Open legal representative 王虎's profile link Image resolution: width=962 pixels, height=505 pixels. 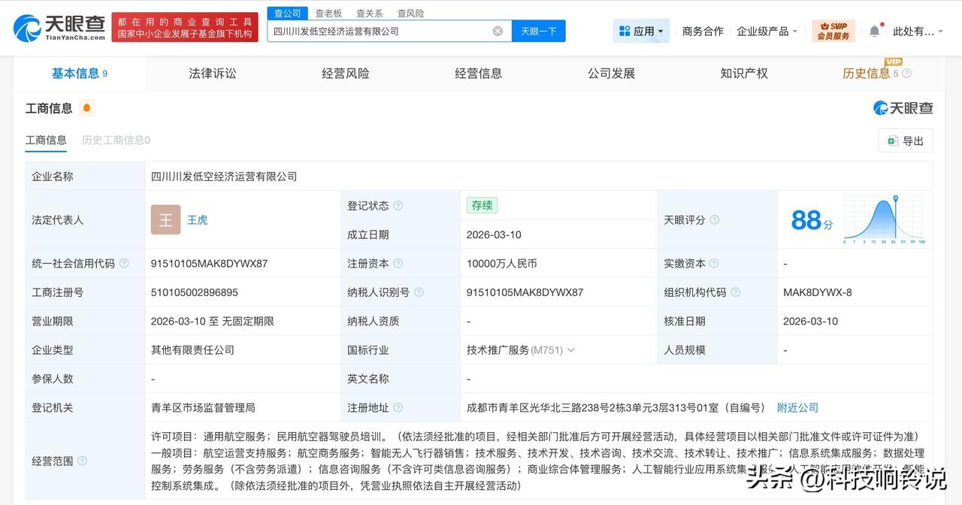pos(197,219)
